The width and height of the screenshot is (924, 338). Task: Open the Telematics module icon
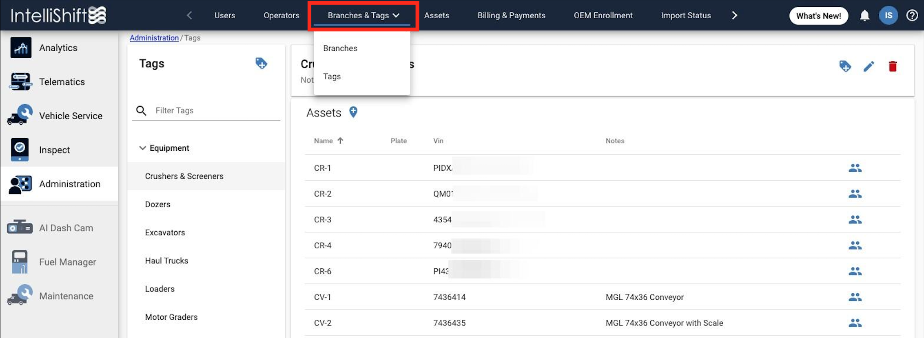[20, 81]
